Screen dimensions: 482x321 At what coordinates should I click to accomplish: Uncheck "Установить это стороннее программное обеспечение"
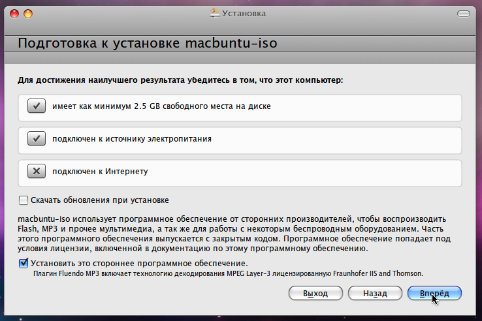click(24, 264)
